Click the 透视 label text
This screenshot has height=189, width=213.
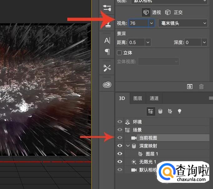pyautogui.click(x=156, y=12)
